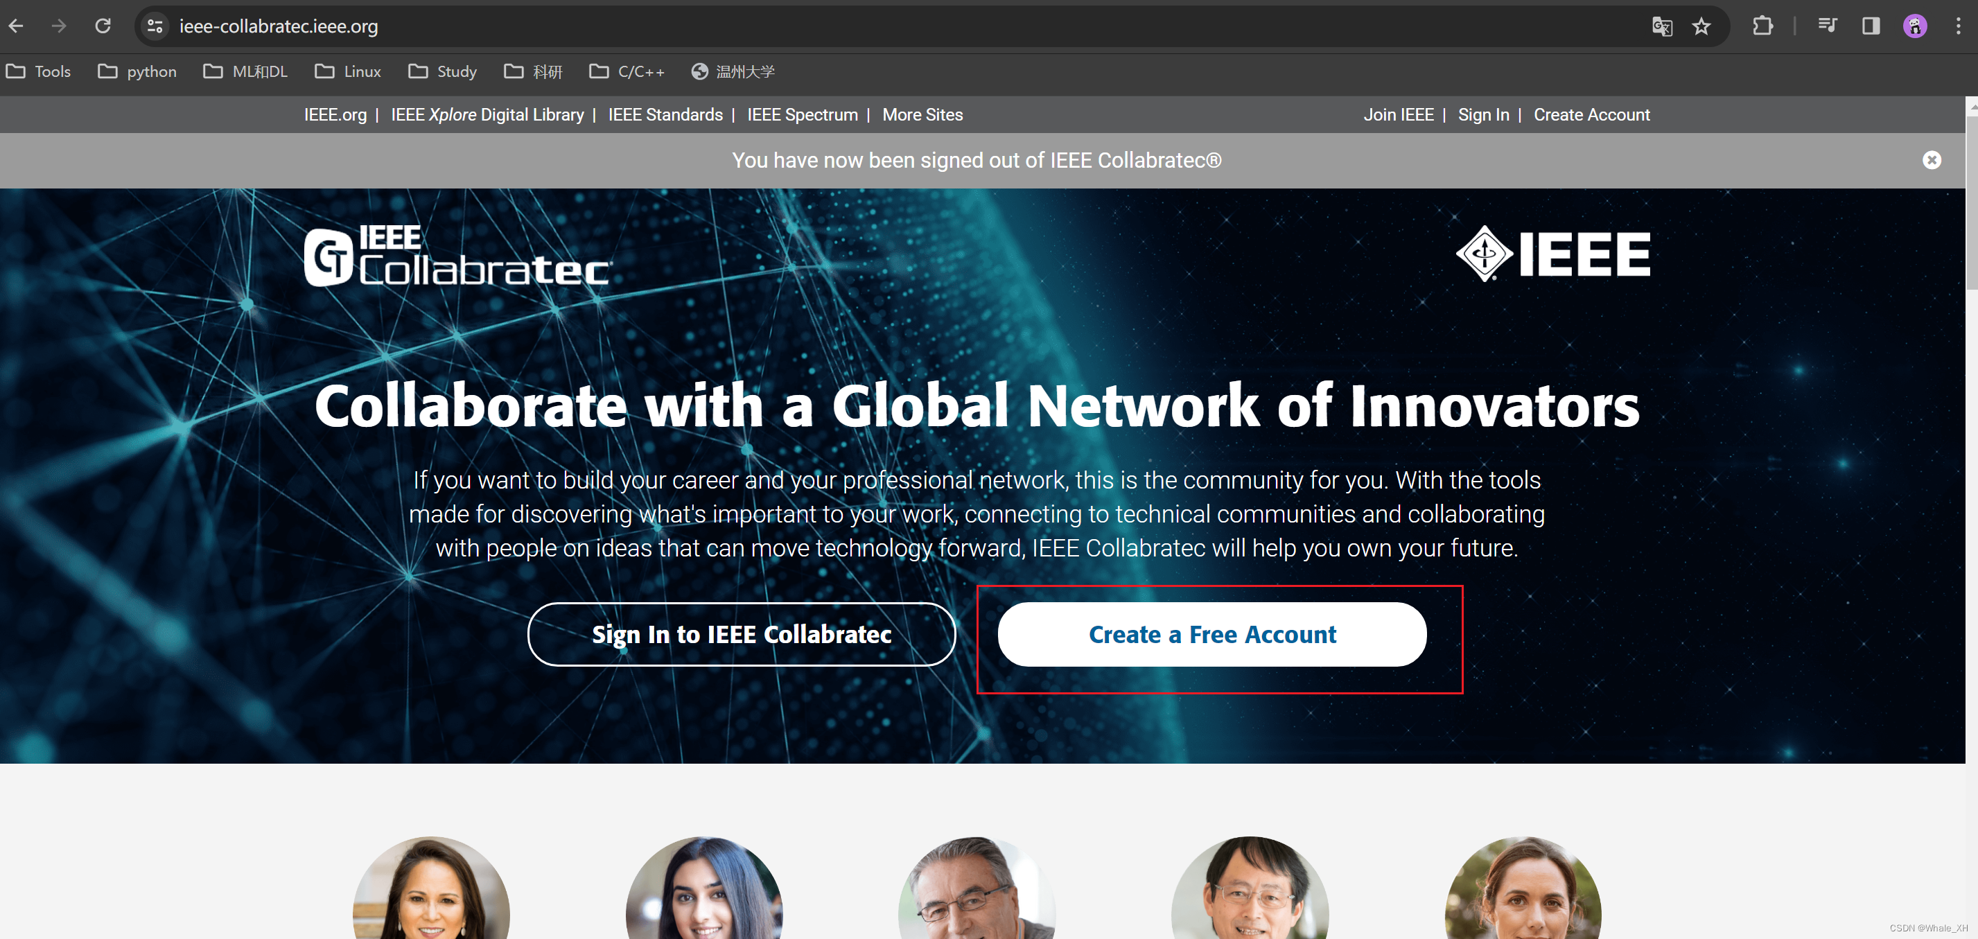Open the browser extensions puzzle icon
1978x939 pixels.
click(1763, 26)
